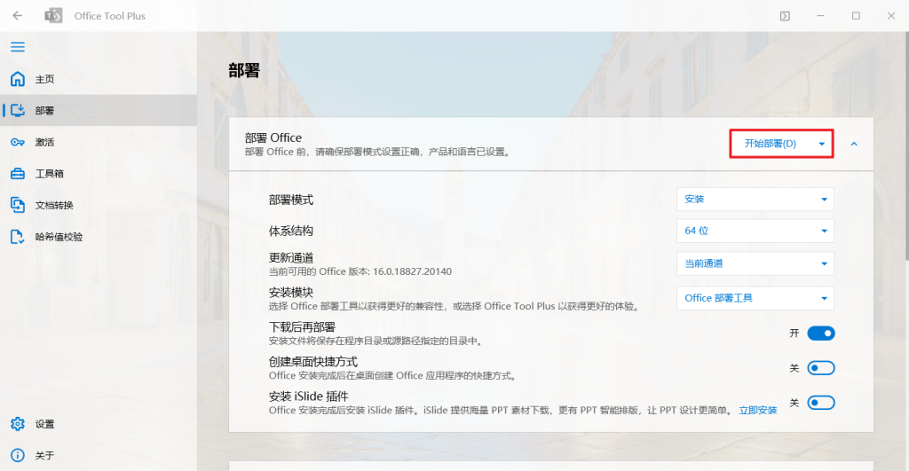The height and width of the screenshot is (471, 909).
Task: Maximize the Office Tool Plus window
Action: 856,16
